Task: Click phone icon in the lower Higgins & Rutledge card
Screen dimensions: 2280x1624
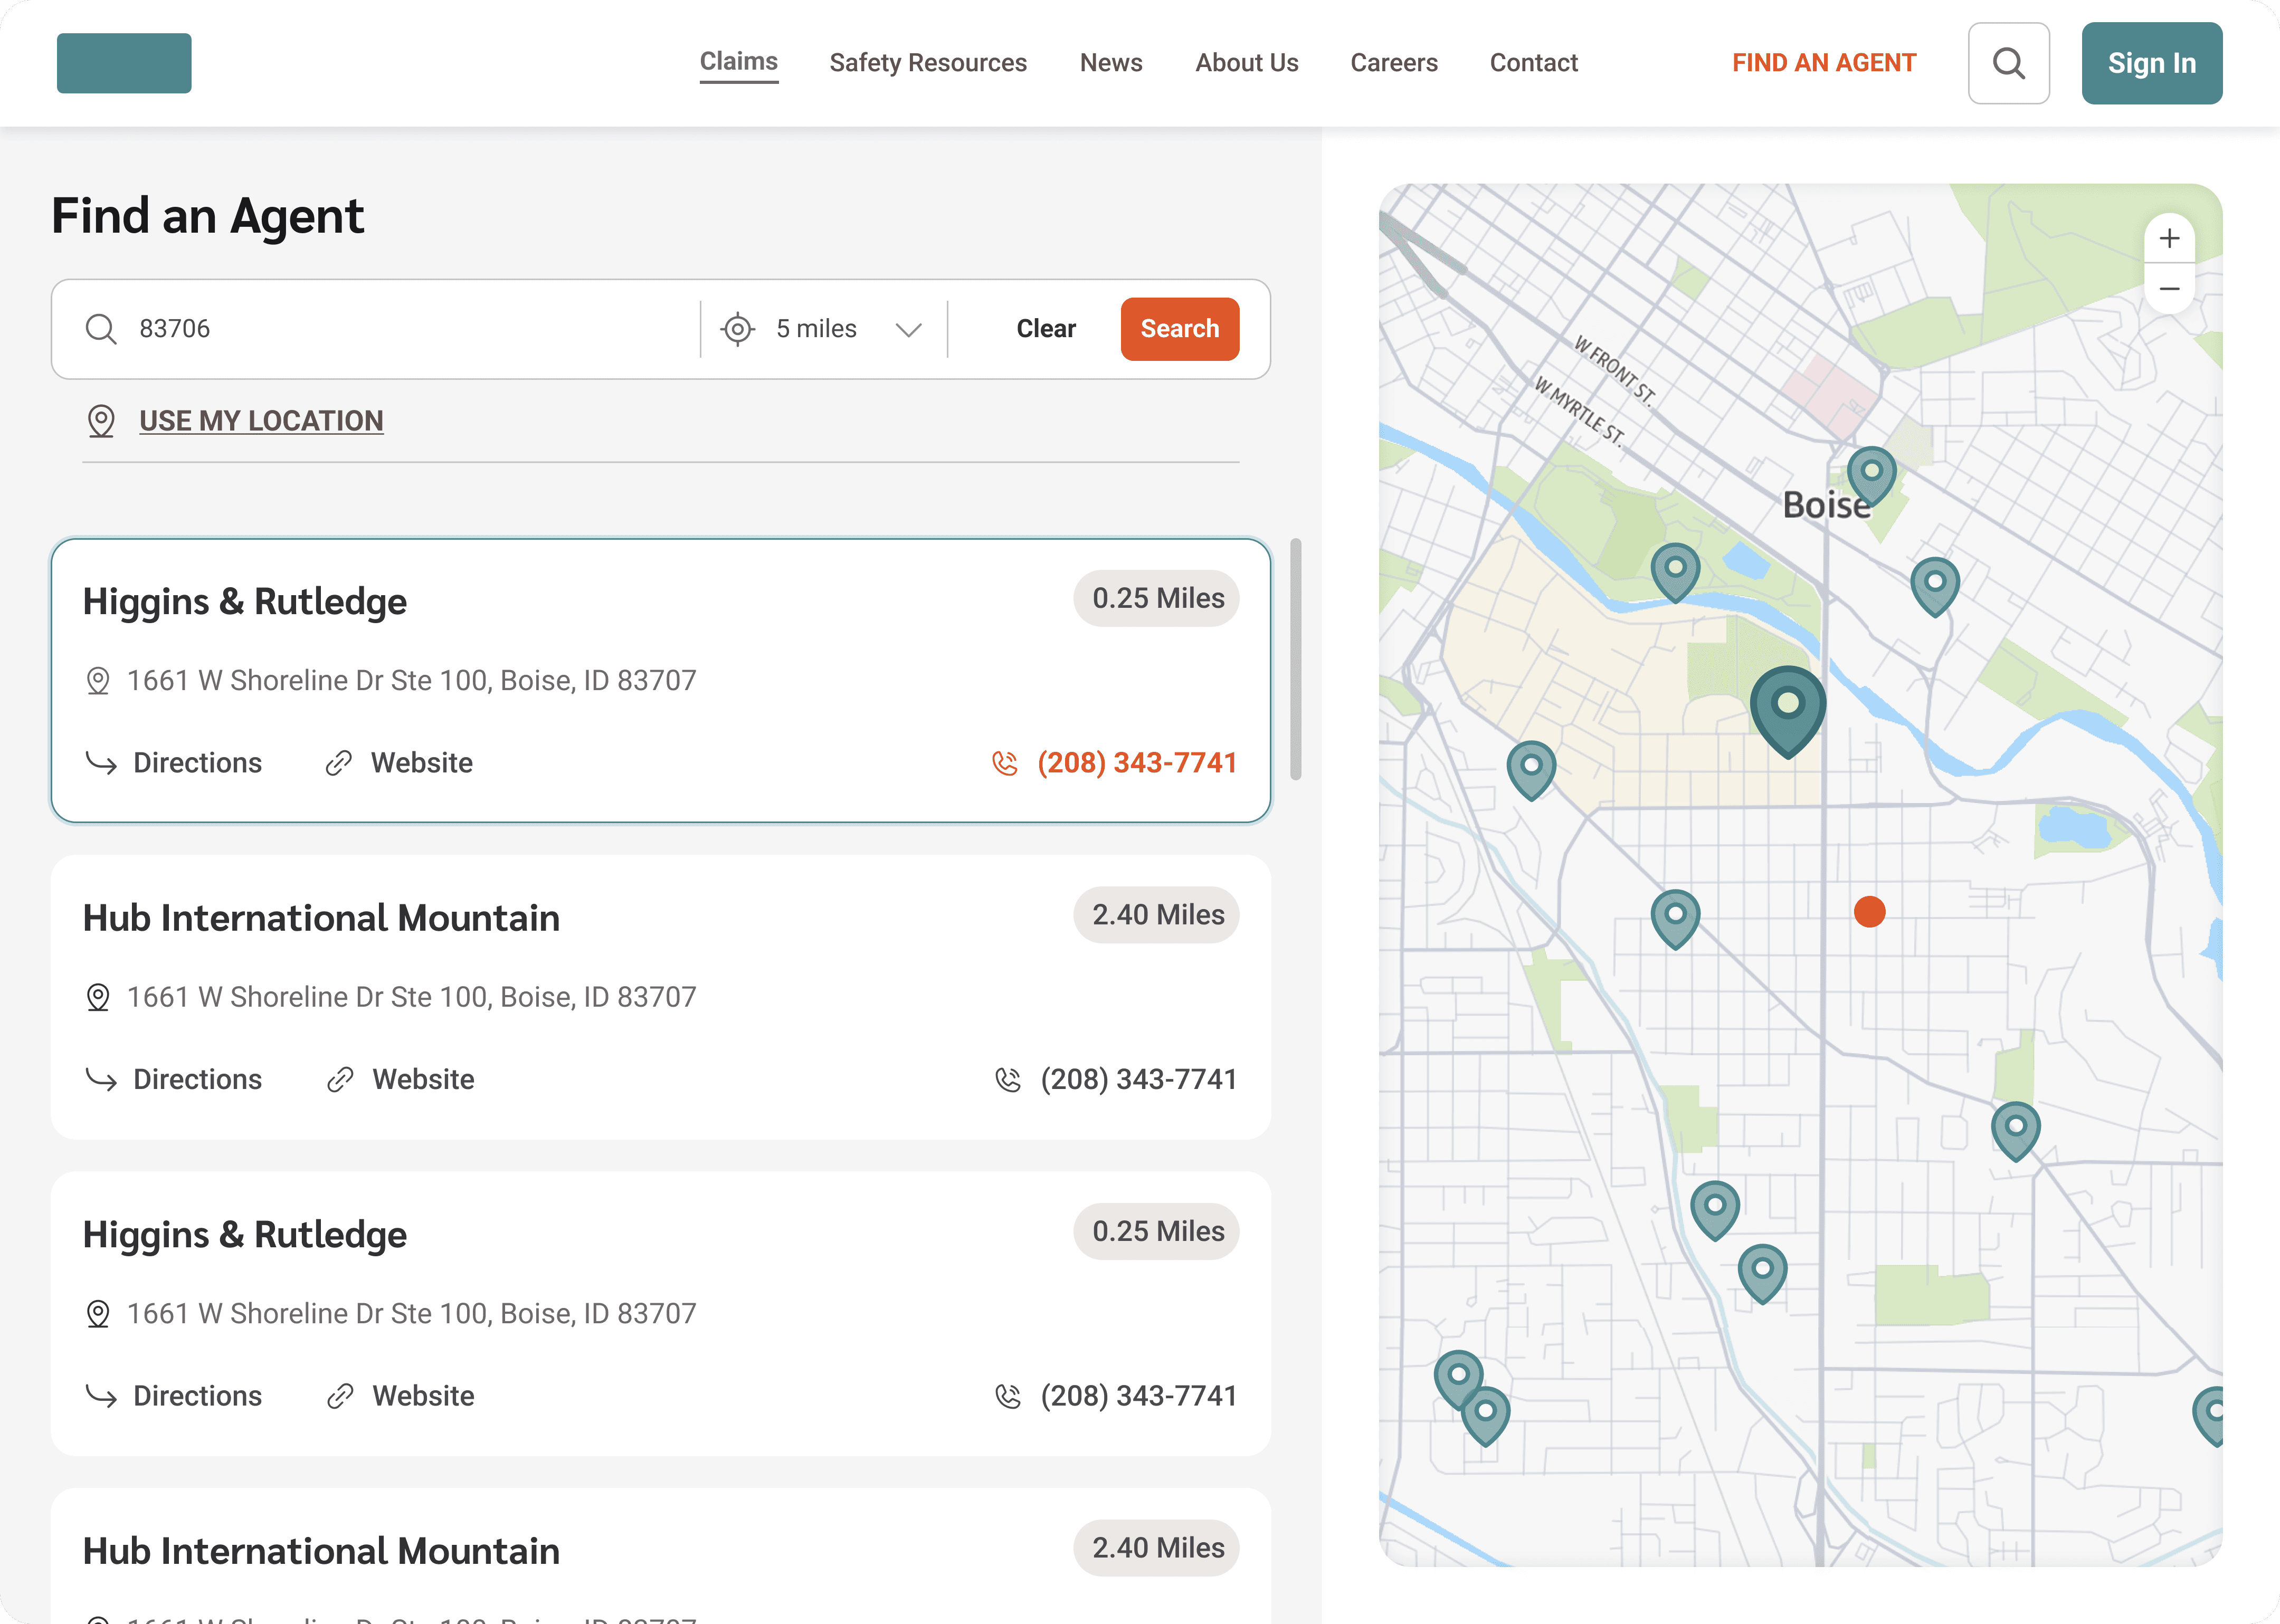Action: coord(1009,1396)
